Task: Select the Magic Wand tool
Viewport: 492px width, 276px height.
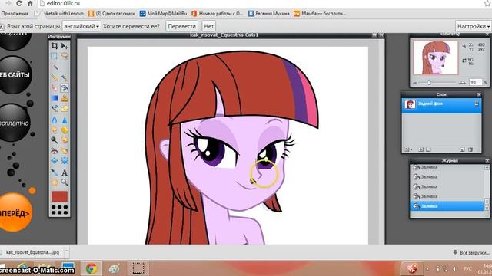Action: (x=55, y=67)
